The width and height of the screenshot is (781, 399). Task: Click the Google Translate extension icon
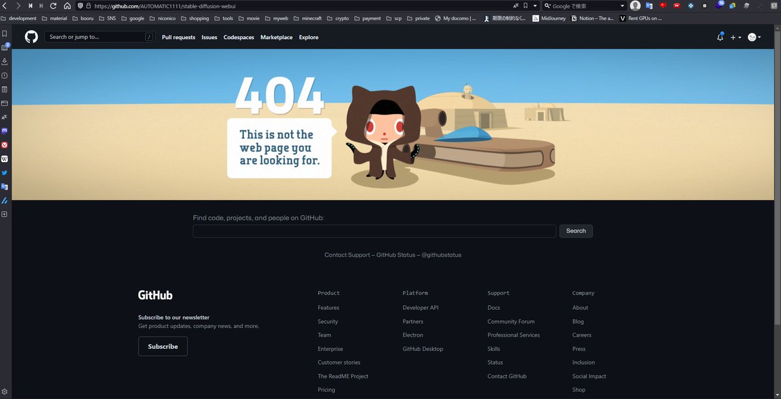point(649,6)
